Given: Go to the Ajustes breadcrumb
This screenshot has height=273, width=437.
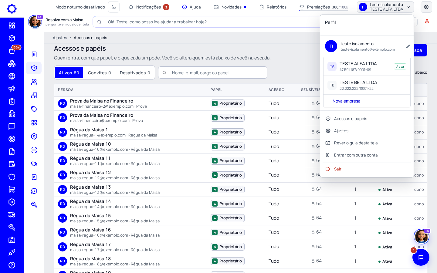Looking at the screenshot, I should pyautogui.click(x=60, y=38).
